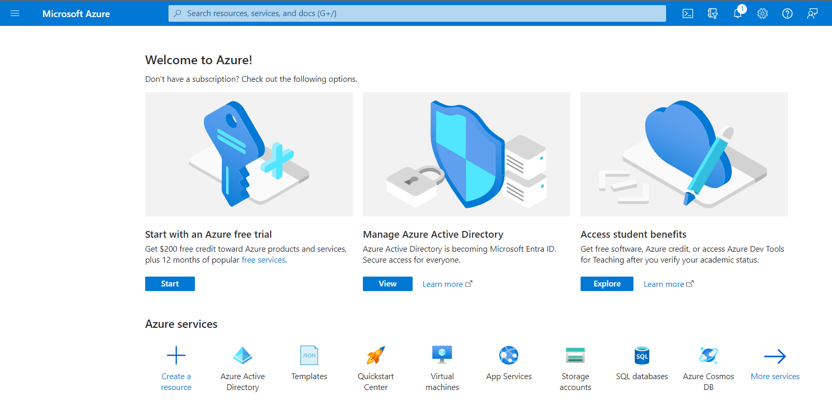Click the App Services label
This screenshot has height=419, width=832.
(x=509, y=377)
